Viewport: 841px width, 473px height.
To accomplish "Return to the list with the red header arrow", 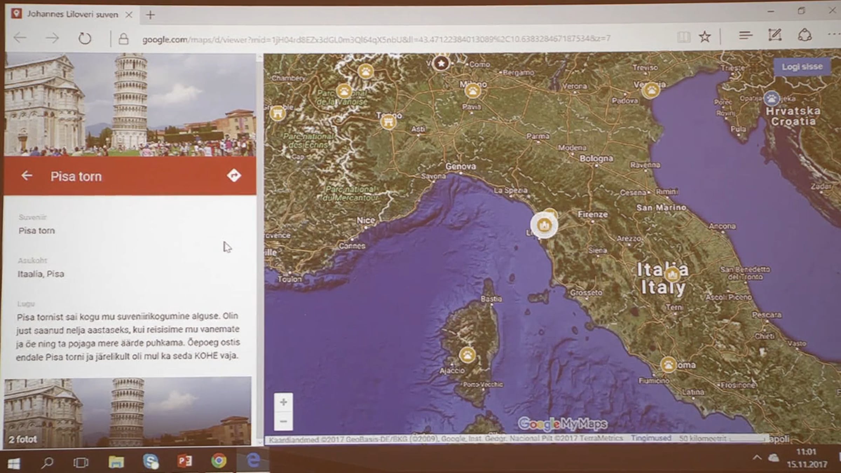I will click(27, 176).
